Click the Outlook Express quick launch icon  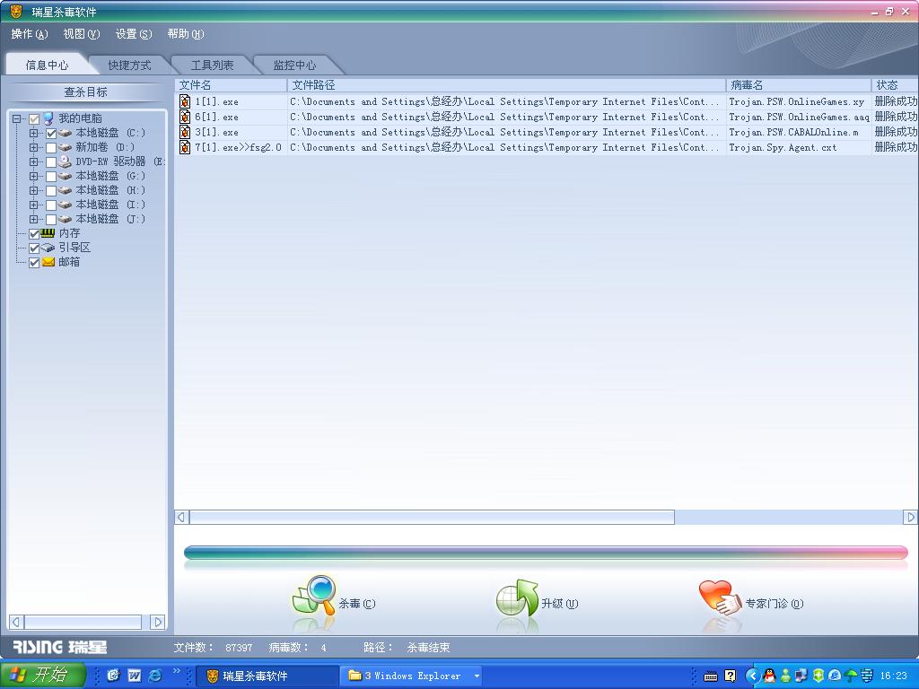113,676
